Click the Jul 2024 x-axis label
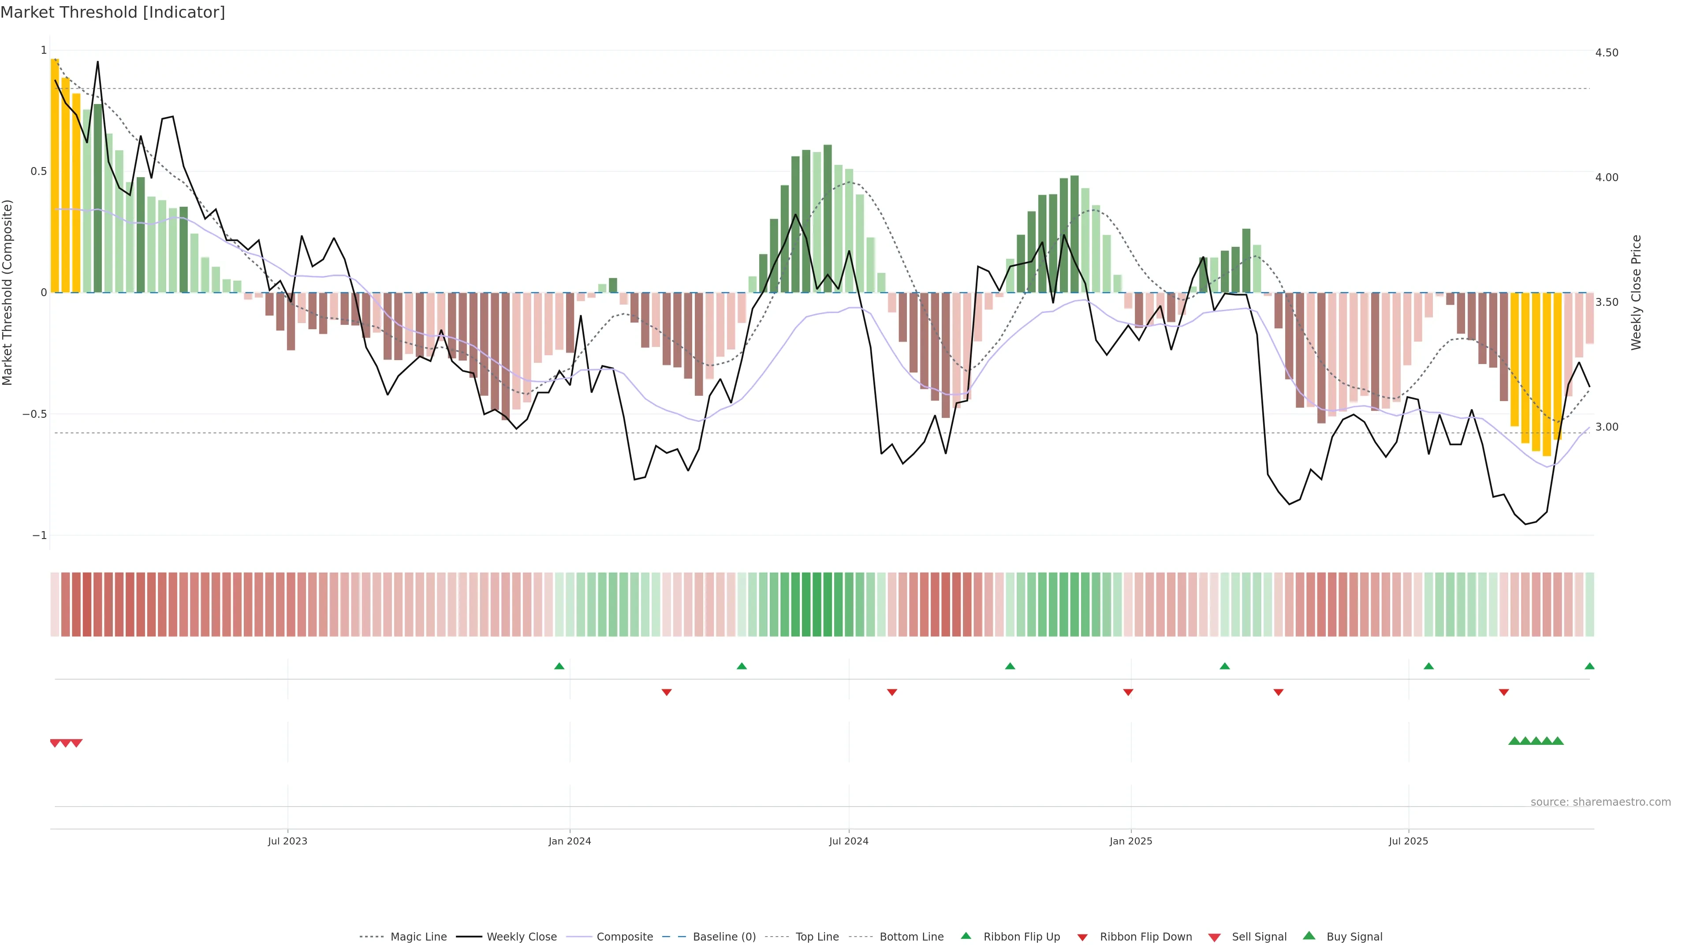Viewport: 1693px width, 952px height. pyautogui.click(x=848, y=841)
